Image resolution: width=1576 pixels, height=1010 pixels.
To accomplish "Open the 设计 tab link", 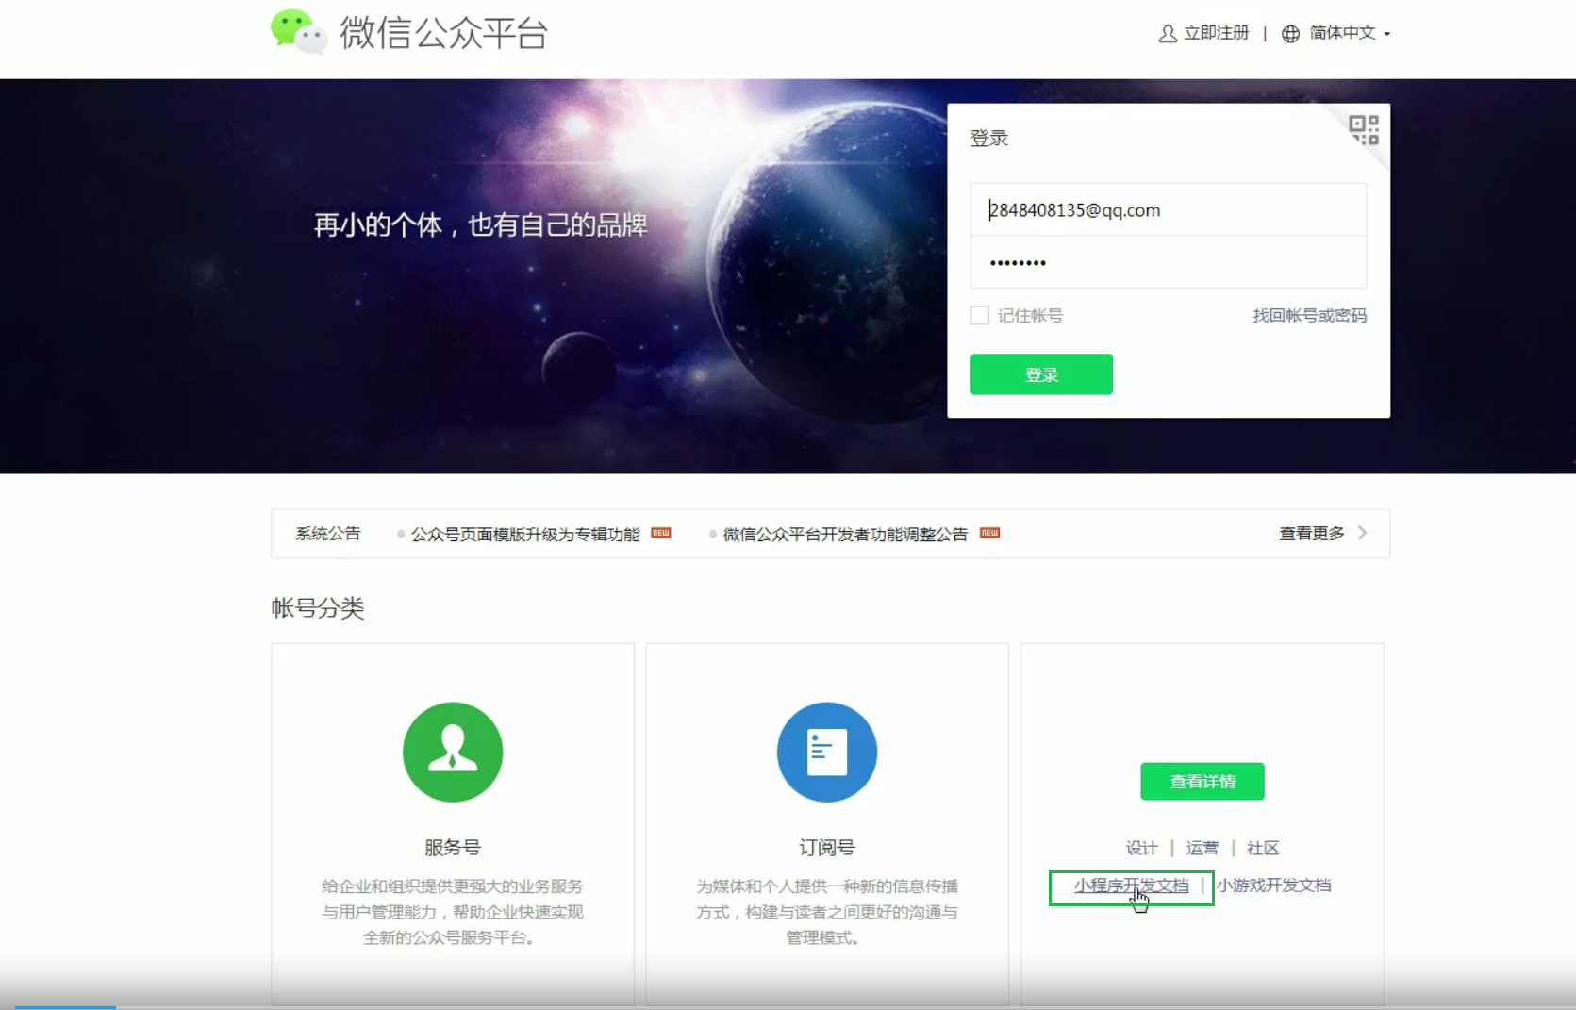I will coord(1141,848).
